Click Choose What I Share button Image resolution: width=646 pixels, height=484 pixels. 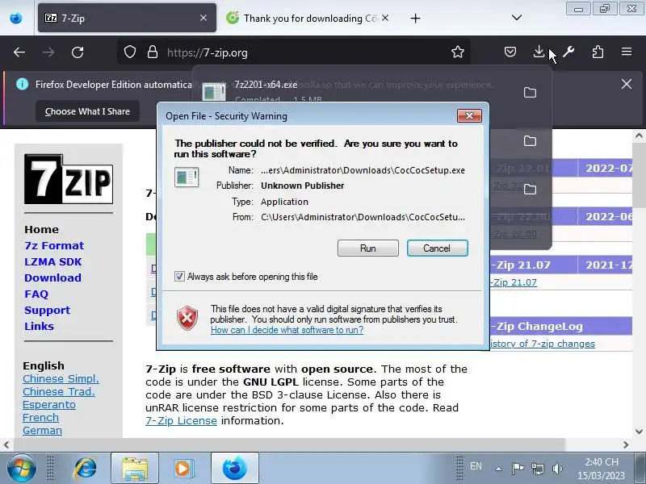click(87, 111)
